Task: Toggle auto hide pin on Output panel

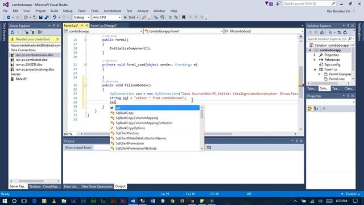Action: click(296, 141)
